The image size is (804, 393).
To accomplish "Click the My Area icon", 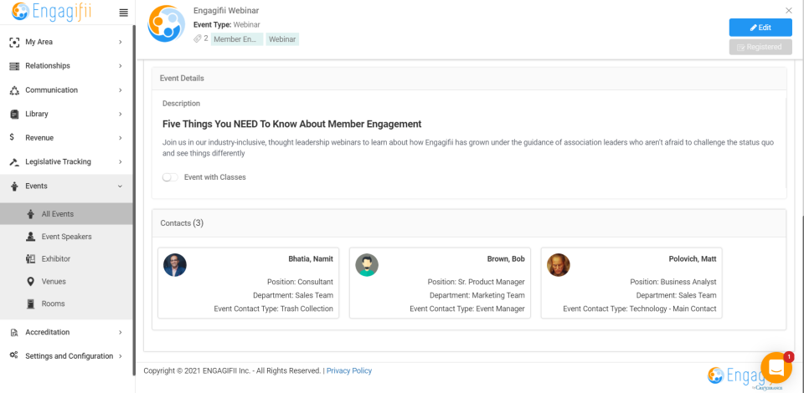I will (14, 42).
